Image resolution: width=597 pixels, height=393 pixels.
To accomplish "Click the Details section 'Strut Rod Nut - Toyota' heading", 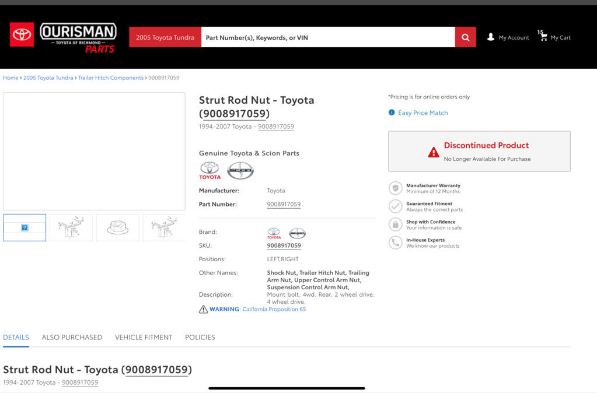I will tap(97, 370).
